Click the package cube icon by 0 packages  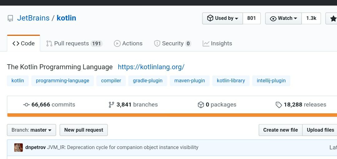(201, 105)
